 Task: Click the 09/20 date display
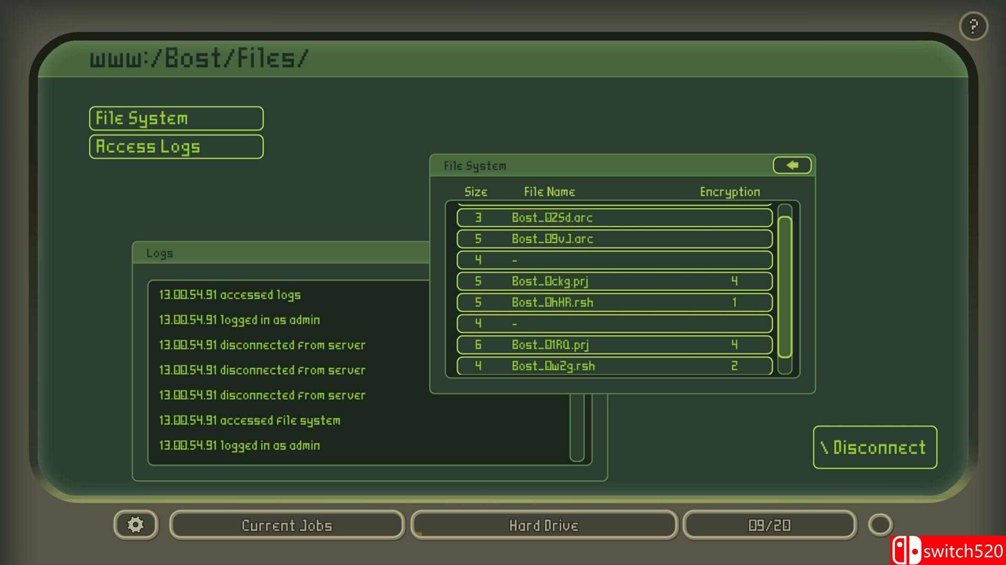(769, 525)
